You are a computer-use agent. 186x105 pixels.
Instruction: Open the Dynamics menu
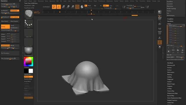(52, 1)
